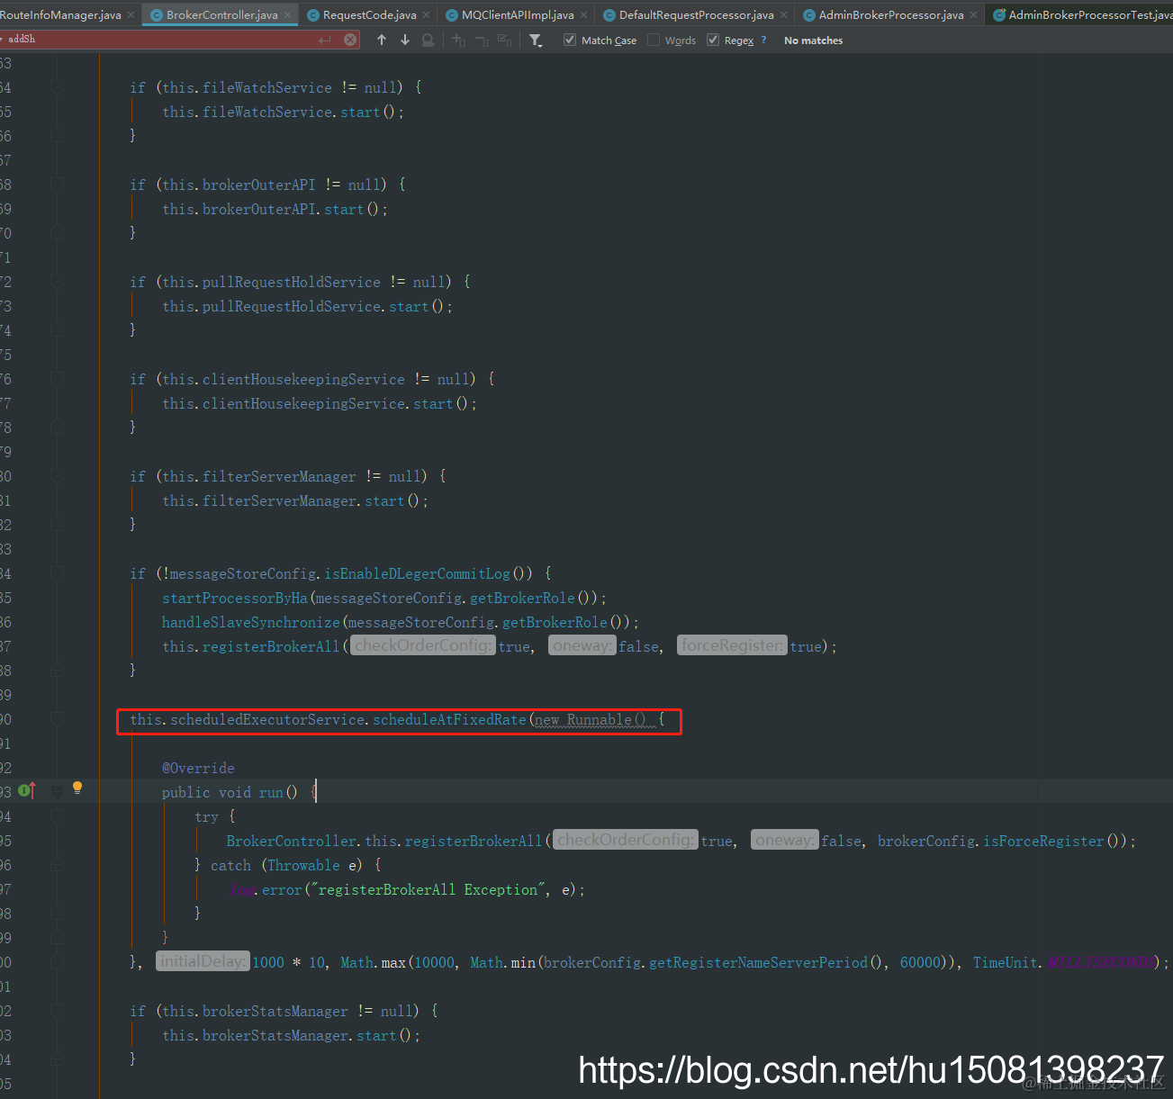Disable the Regex checkbox
The image size is (1173, 1099).
(713, 40)
